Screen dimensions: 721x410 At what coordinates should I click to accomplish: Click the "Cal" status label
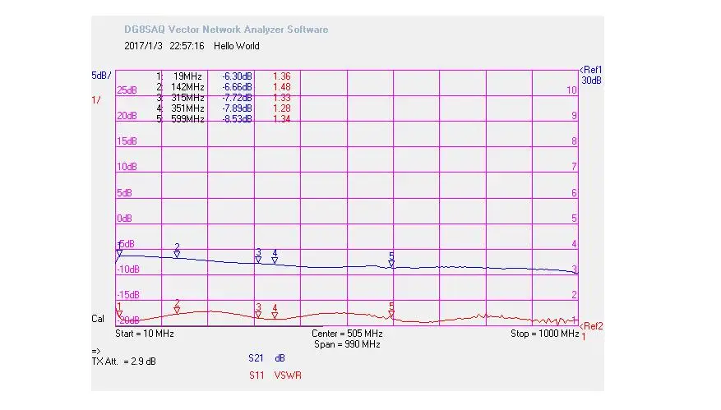pyautogui.click(x=98, y=319)
